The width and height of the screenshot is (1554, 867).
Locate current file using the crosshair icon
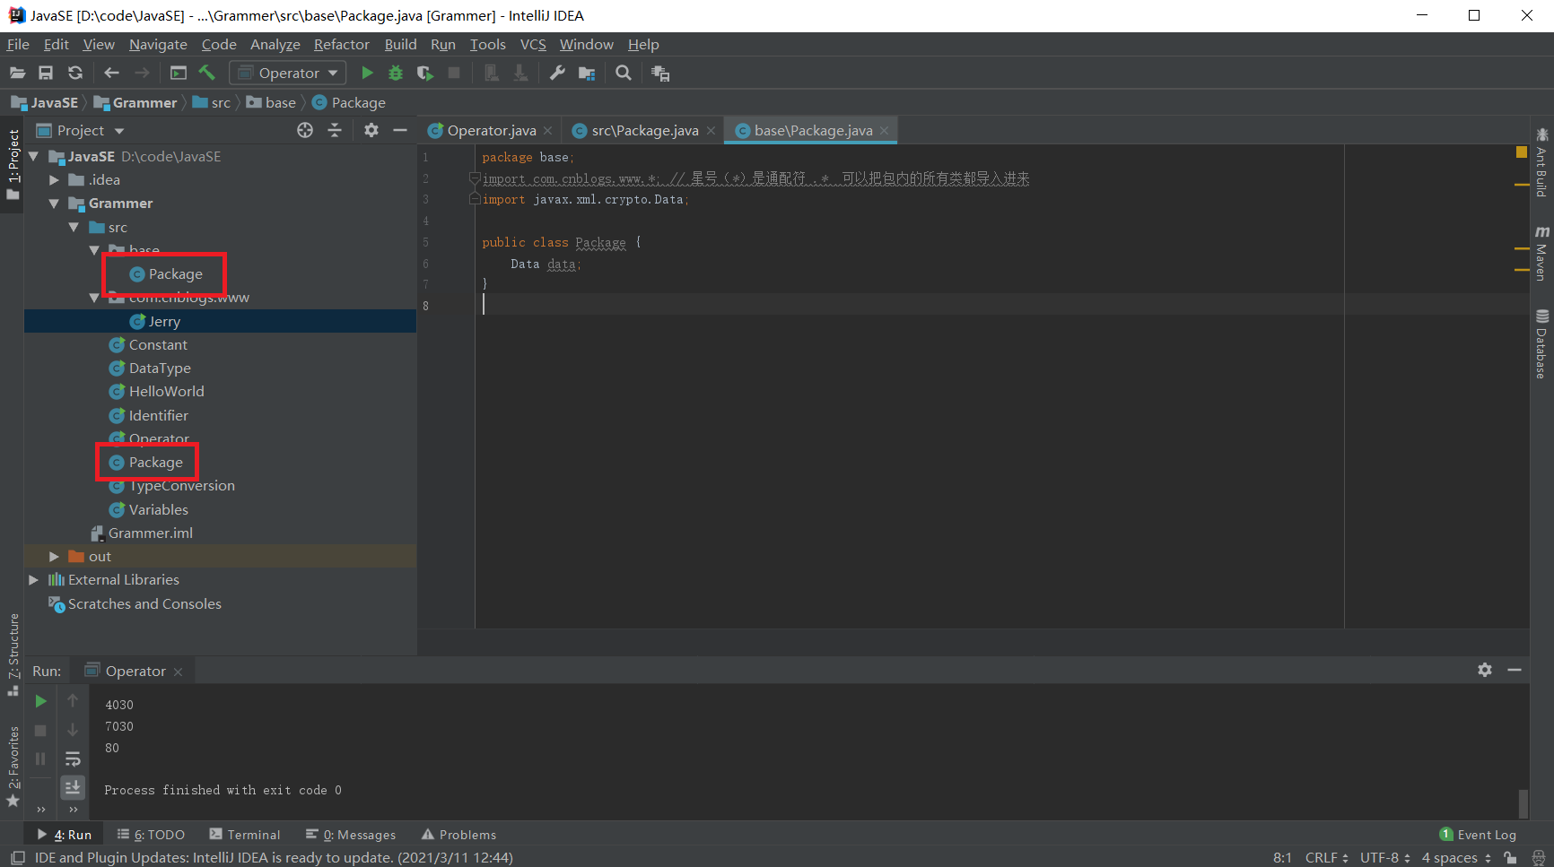point(305,131)
